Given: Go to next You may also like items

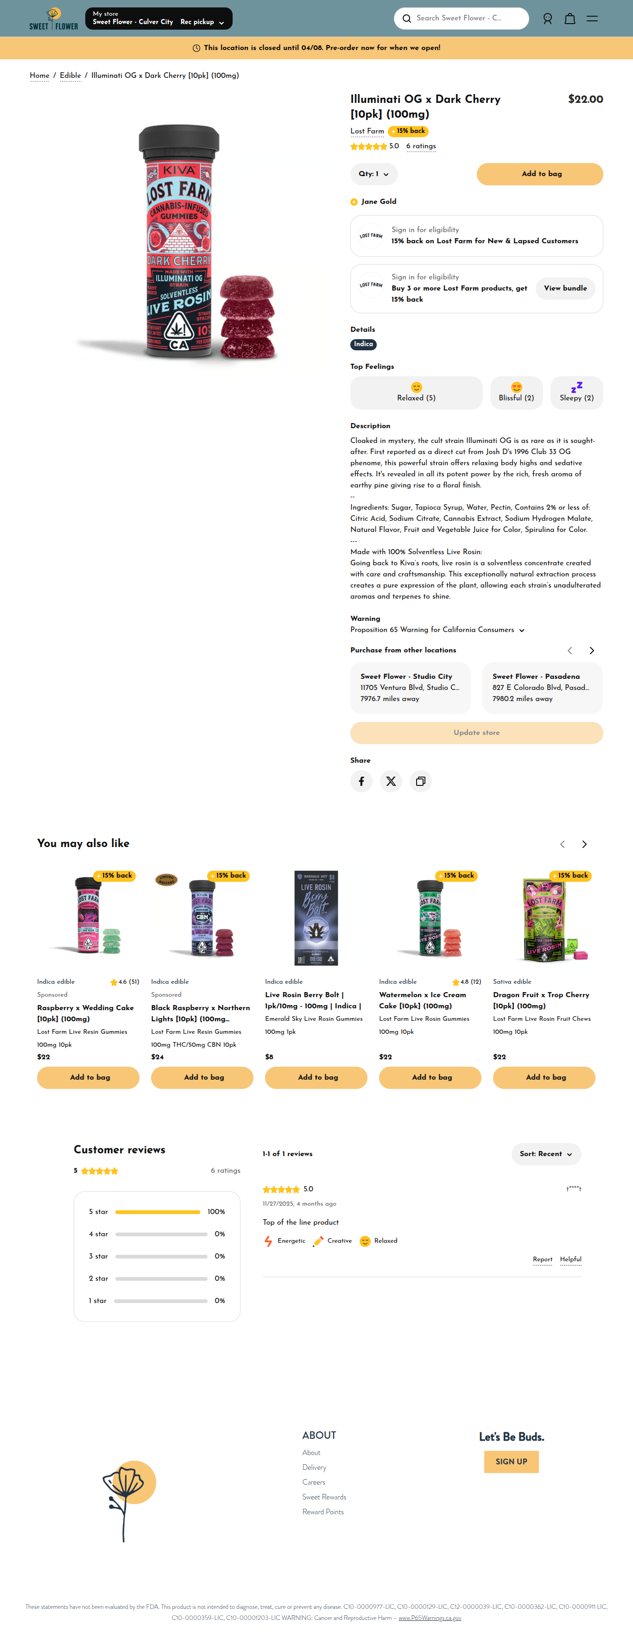Looking at the screenshot, I should click(584, 843).
